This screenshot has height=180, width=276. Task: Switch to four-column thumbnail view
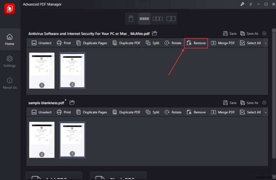tap(144, 19)
